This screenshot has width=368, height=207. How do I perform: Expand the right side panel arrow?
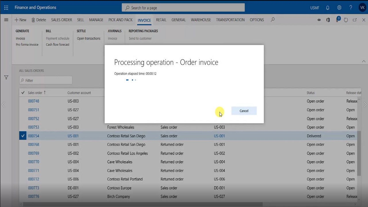[365, 105]
